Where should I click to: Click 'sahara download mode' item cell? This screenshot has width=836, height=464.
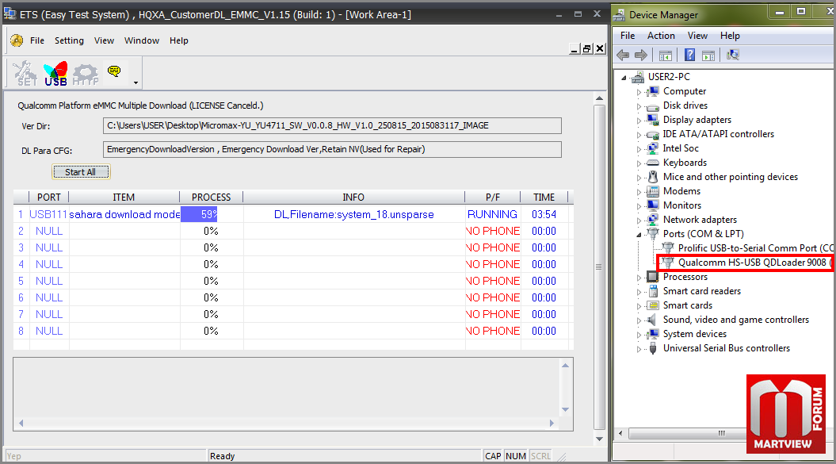(124, 214)
